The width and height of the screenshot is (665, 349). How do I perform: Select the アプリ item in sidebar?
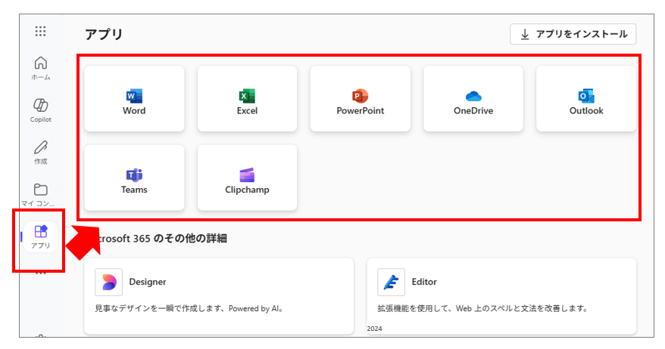pos(41,237)
